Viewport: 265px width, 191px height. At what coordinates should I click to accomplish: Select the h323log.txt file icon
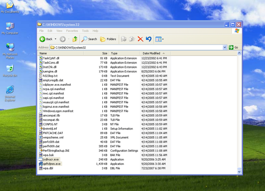[40, 76]
